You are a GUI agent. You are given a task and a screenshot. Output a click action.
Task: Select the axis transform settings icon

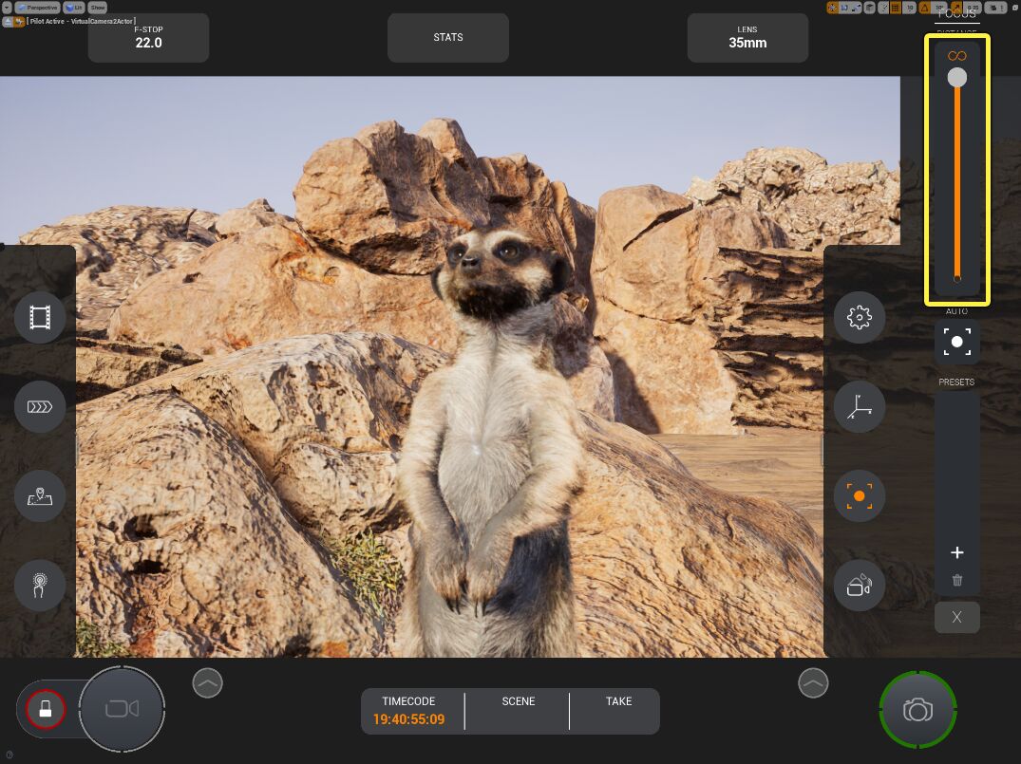click(859, 406)
